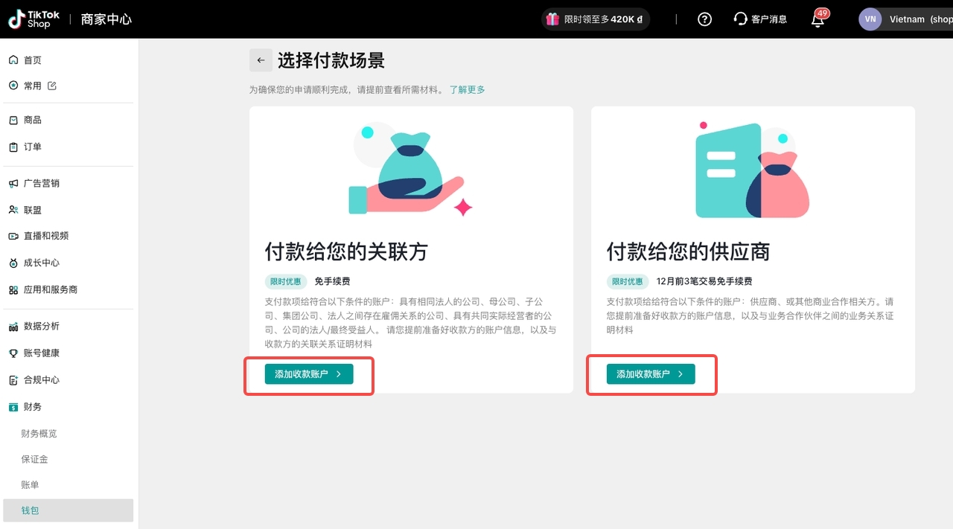The width and height of the screenshot is (953, 529).
Task: Click 添加收款账户 under 付款给您的关联方
Action: click(x=309, y=374)
